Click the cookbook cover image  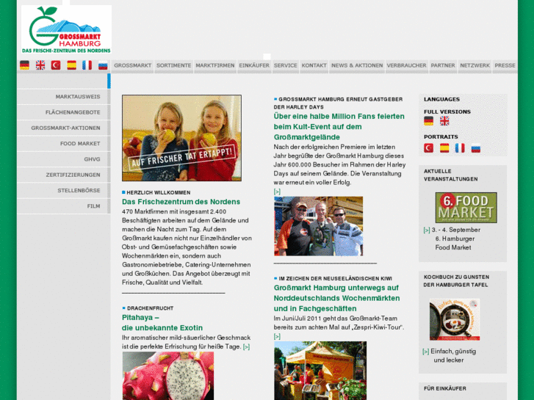pos(455,319)
